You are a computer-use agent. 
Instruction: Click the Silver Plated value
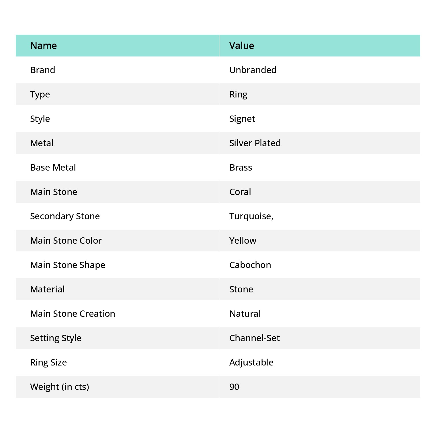tap(255, 143)
